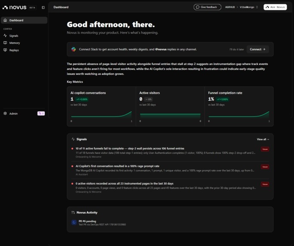Click the Memory book icon
This screenshot has height=246, width=294.
coord(5,43)
